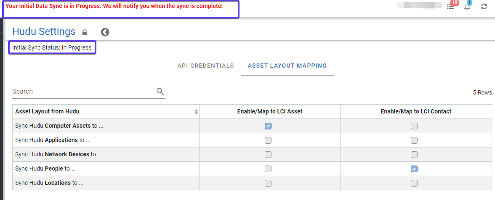
Task: Enable People mapping to LCI Asset
Action: pyautogui.click(x=268, y=169)
